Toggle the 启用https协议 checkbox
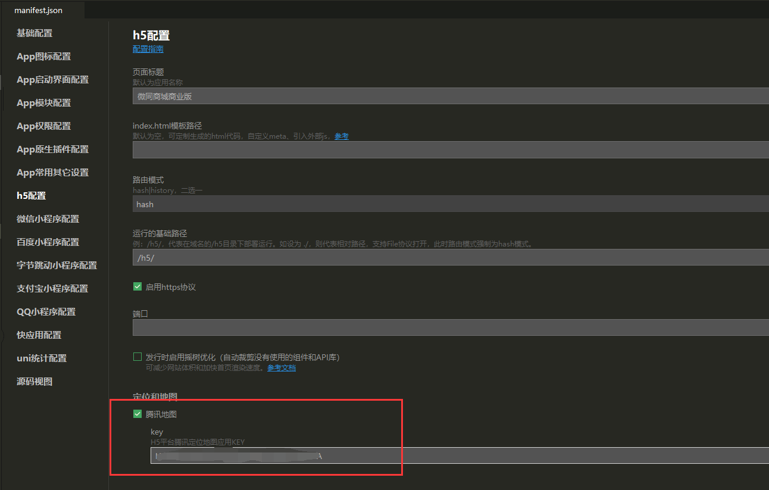 pos(137,287)
